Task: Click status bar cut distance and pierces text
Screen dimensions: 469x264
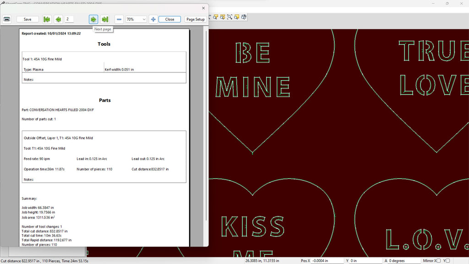Action: (x=44, y=261)
